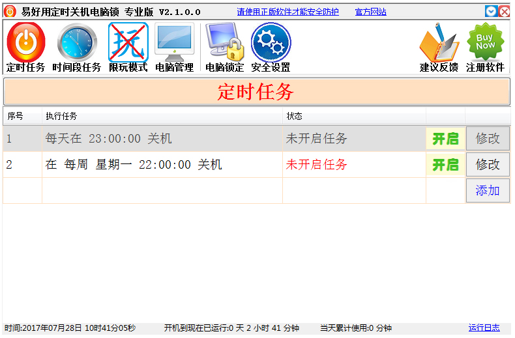Click 开机到现在已运行 uptime status text
This screenshot has height=338, width=515.
(x=231, y=328)
